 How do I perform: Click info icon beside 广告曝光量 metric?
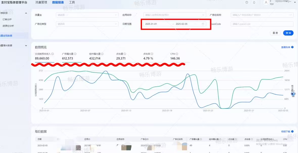tap(75, 54)
